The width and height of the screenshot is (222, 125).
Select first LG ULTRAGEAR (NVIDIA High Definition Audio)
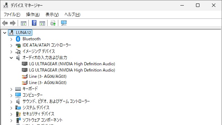pyautogui.click(x=72, y=64)
